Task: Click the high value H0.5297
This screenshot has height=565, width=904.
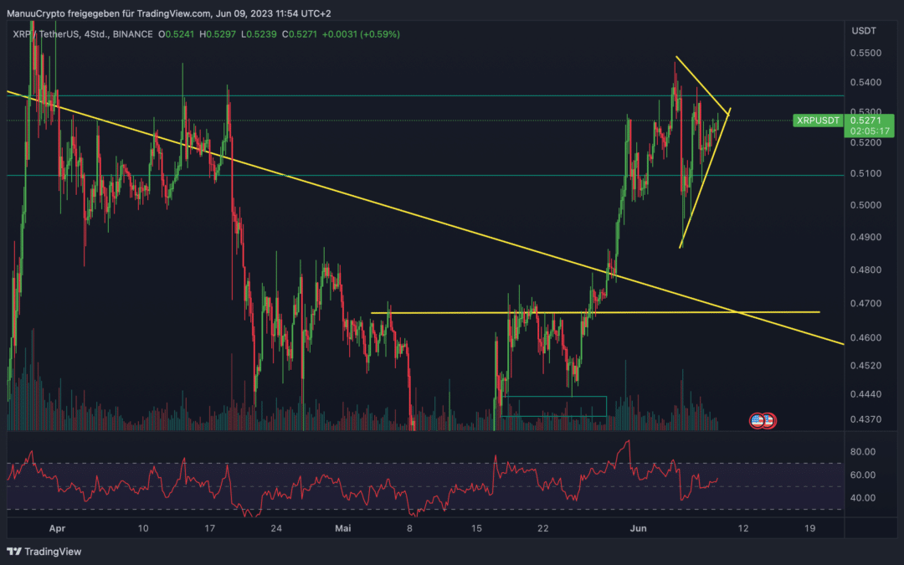Action: tap(218, 34)
